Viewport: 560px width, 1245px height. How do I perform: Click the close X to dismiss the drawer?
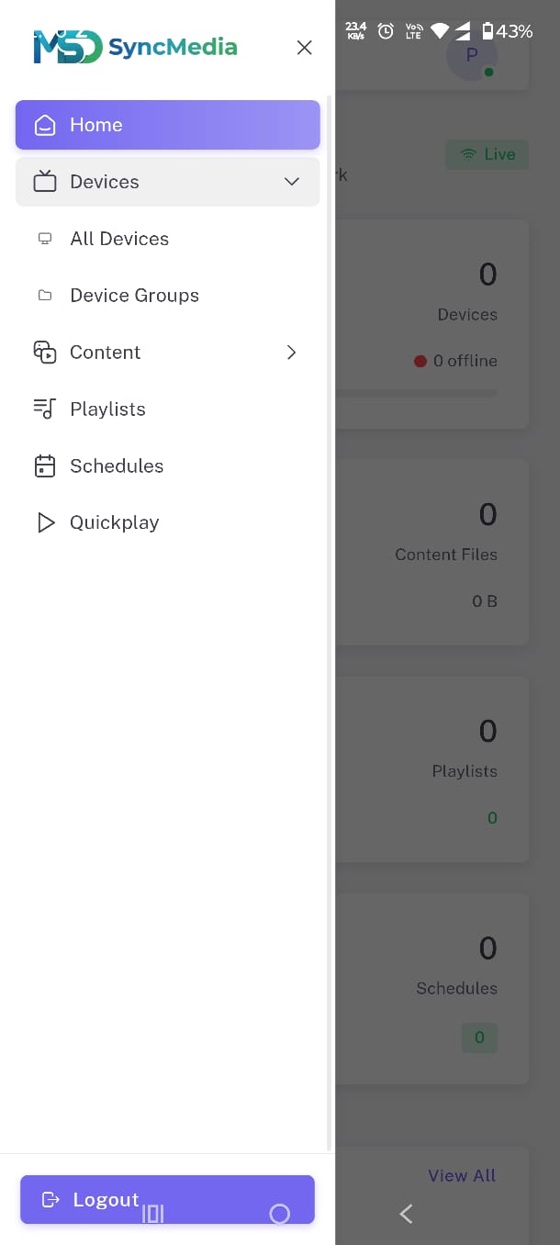tap(304, 47)
